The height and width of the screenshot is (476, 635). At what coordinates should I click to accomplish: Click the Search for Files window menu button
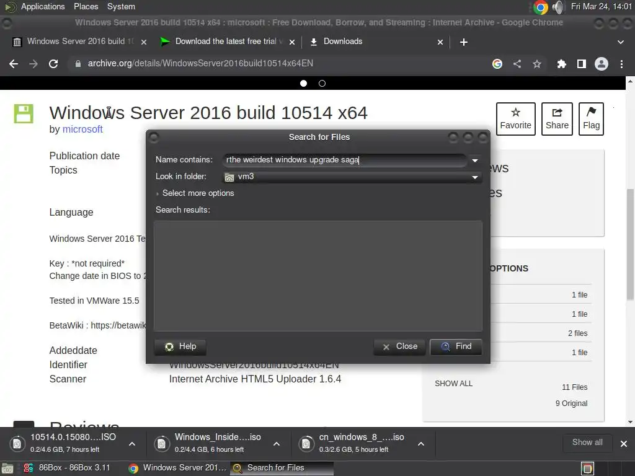point(154,138)
